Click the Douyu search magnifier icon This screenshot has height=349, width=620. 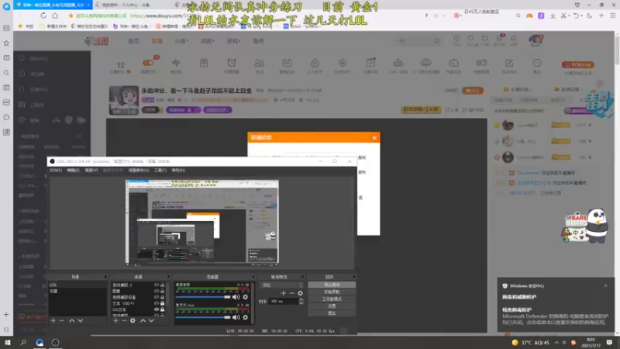click(x=436, y=41)
